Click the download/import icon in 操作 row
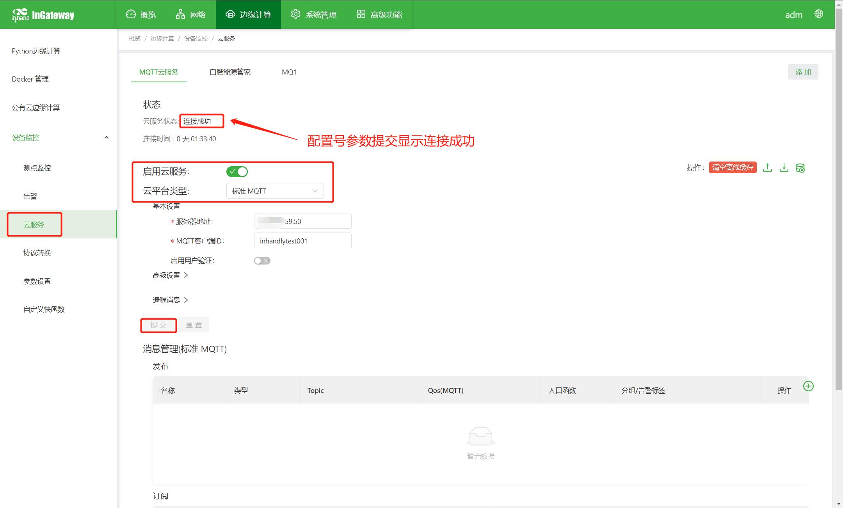The width and height of the screenshot is (843, 508). (784, 168)
